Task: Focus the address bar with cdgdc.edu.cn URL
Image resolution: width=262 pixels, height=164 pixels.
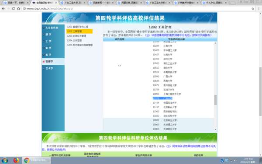Action: pyautogui.click(x=137, y=9)
